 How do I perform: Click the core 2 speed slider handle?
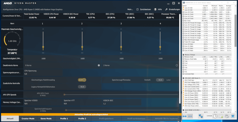pyautogui.click(x=82, y=47)
